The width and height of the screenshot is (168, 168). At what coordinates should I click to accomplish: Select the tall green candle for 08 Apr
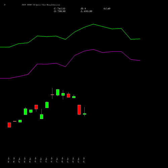pos(26,112)
